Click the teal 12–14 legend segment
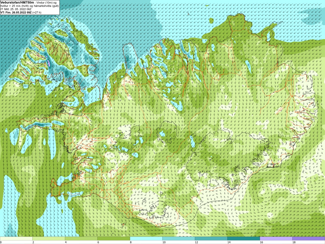The width and height of the screenshot is (325, 244). coord(211,239)
